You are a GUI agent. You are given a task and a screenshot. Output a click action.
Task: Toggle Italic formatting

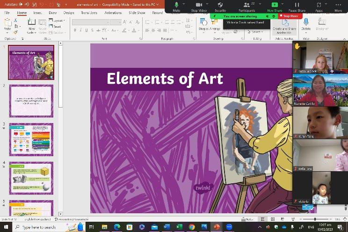pos(80,30)
